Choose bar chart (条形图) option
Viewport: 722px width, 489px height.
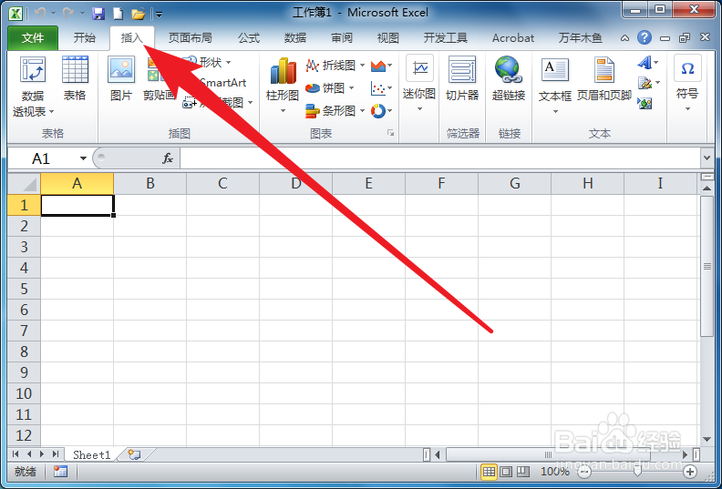(335, 110)
